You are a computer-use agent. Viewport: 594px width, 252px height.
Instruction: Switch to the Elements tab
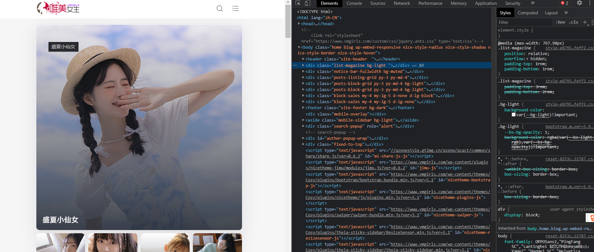tap(329, 3)
